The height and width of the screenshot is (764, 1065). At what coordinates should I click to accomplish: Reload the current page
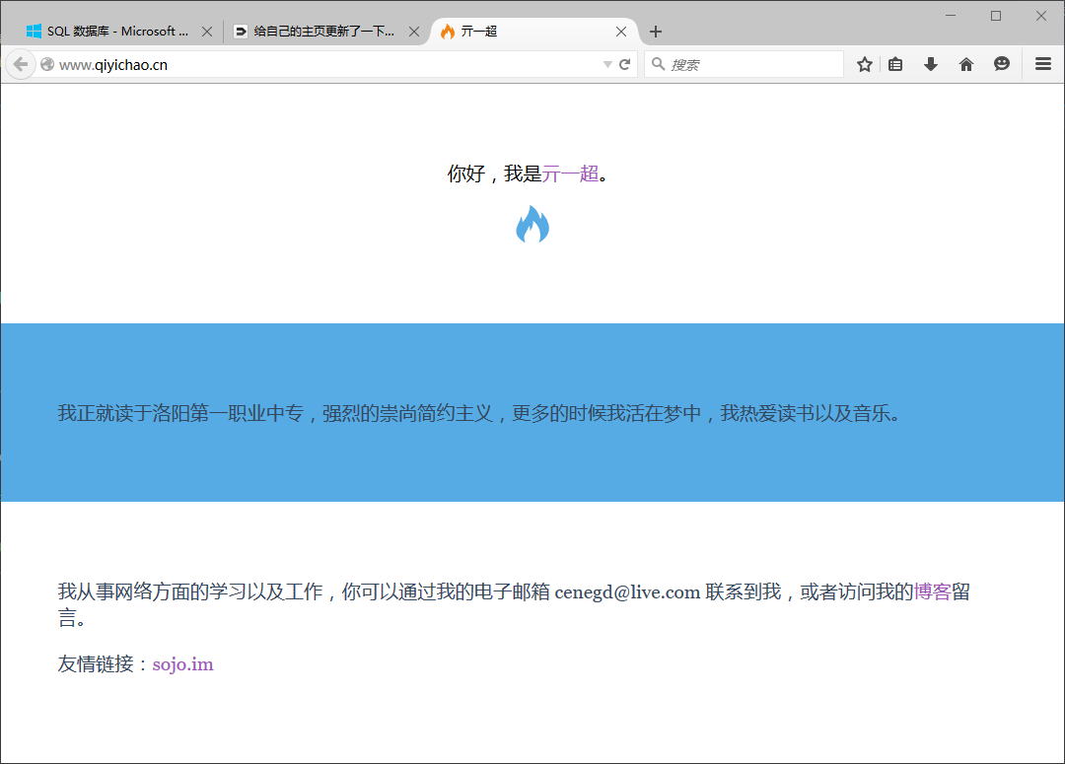pos(624,64)
